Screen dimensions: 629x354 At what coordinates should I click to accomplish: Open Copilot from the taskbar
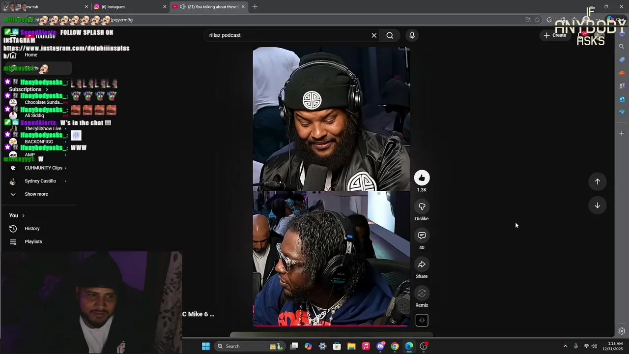[x=308, y=346]
